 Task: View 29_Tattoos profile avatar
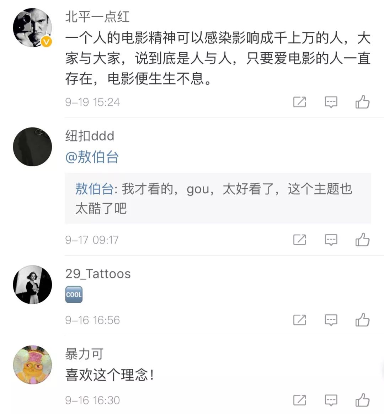(32, 284)
